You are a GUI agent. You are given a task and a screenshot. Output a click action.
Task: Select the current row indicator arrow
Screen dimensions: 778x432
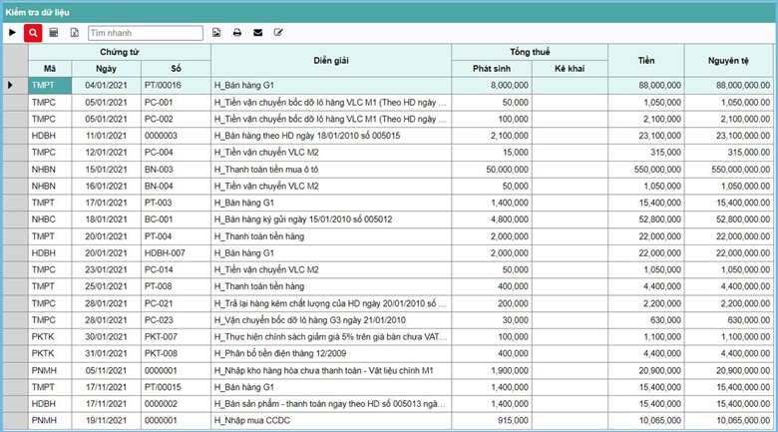11,85
